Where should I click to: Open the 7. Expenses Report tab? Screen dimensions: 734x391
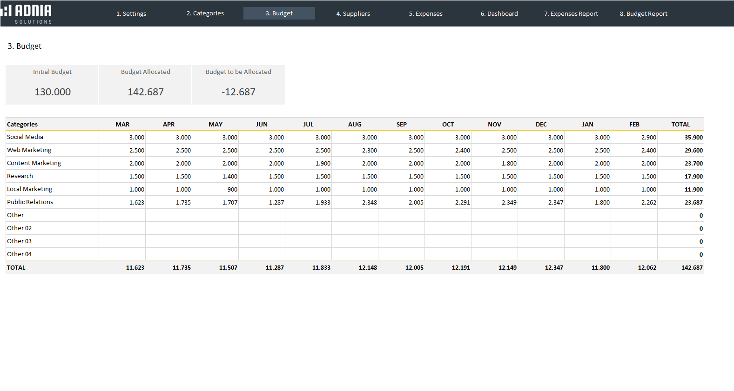click(571, 13)
